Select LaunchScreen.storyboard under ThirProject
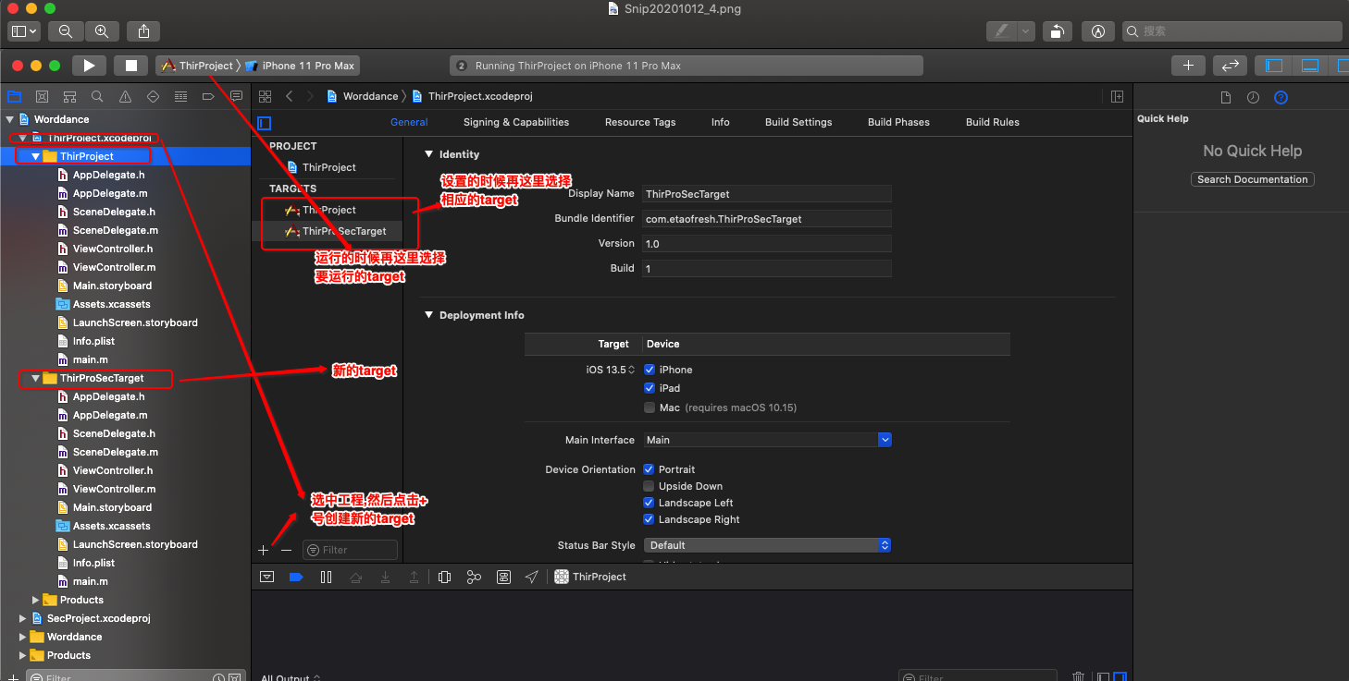1349x681 pixels. [135, 322]
